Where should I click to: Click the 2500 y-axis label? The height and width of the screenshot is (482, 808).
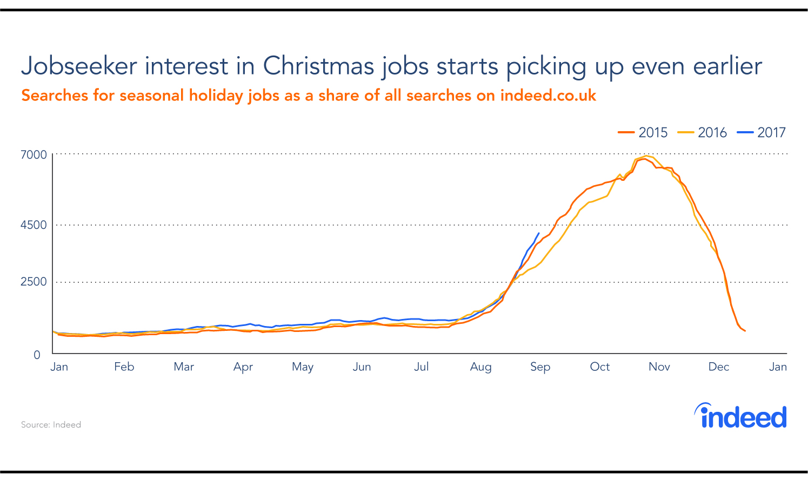34,282
